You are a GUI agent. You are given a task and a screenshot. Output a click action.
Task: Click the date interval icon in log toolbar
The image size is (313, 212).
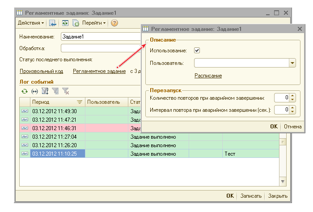[34, 91]
